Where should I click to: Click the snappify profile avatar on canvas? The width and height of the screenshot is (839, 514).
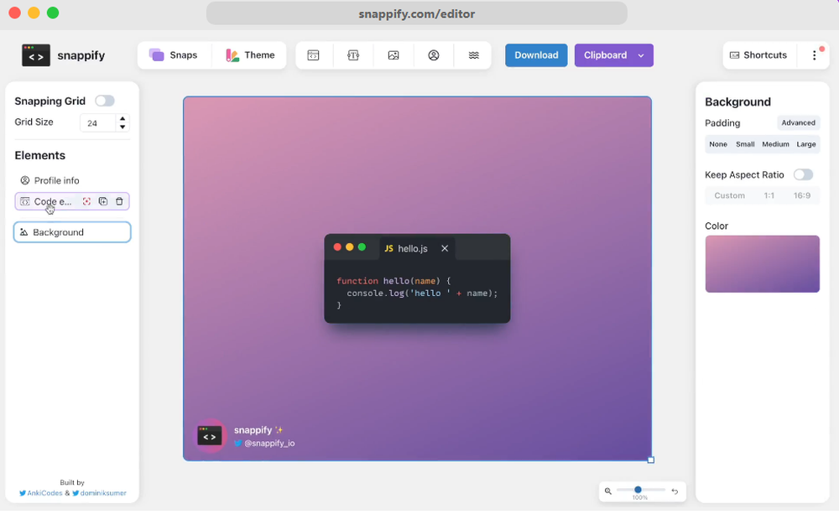point(210,437)
